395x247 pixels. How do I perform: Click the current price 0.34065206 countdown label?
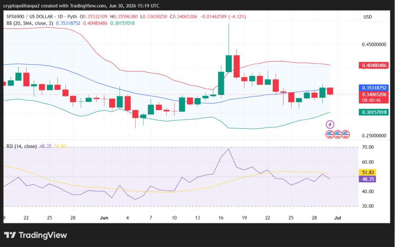pos(374,97)
